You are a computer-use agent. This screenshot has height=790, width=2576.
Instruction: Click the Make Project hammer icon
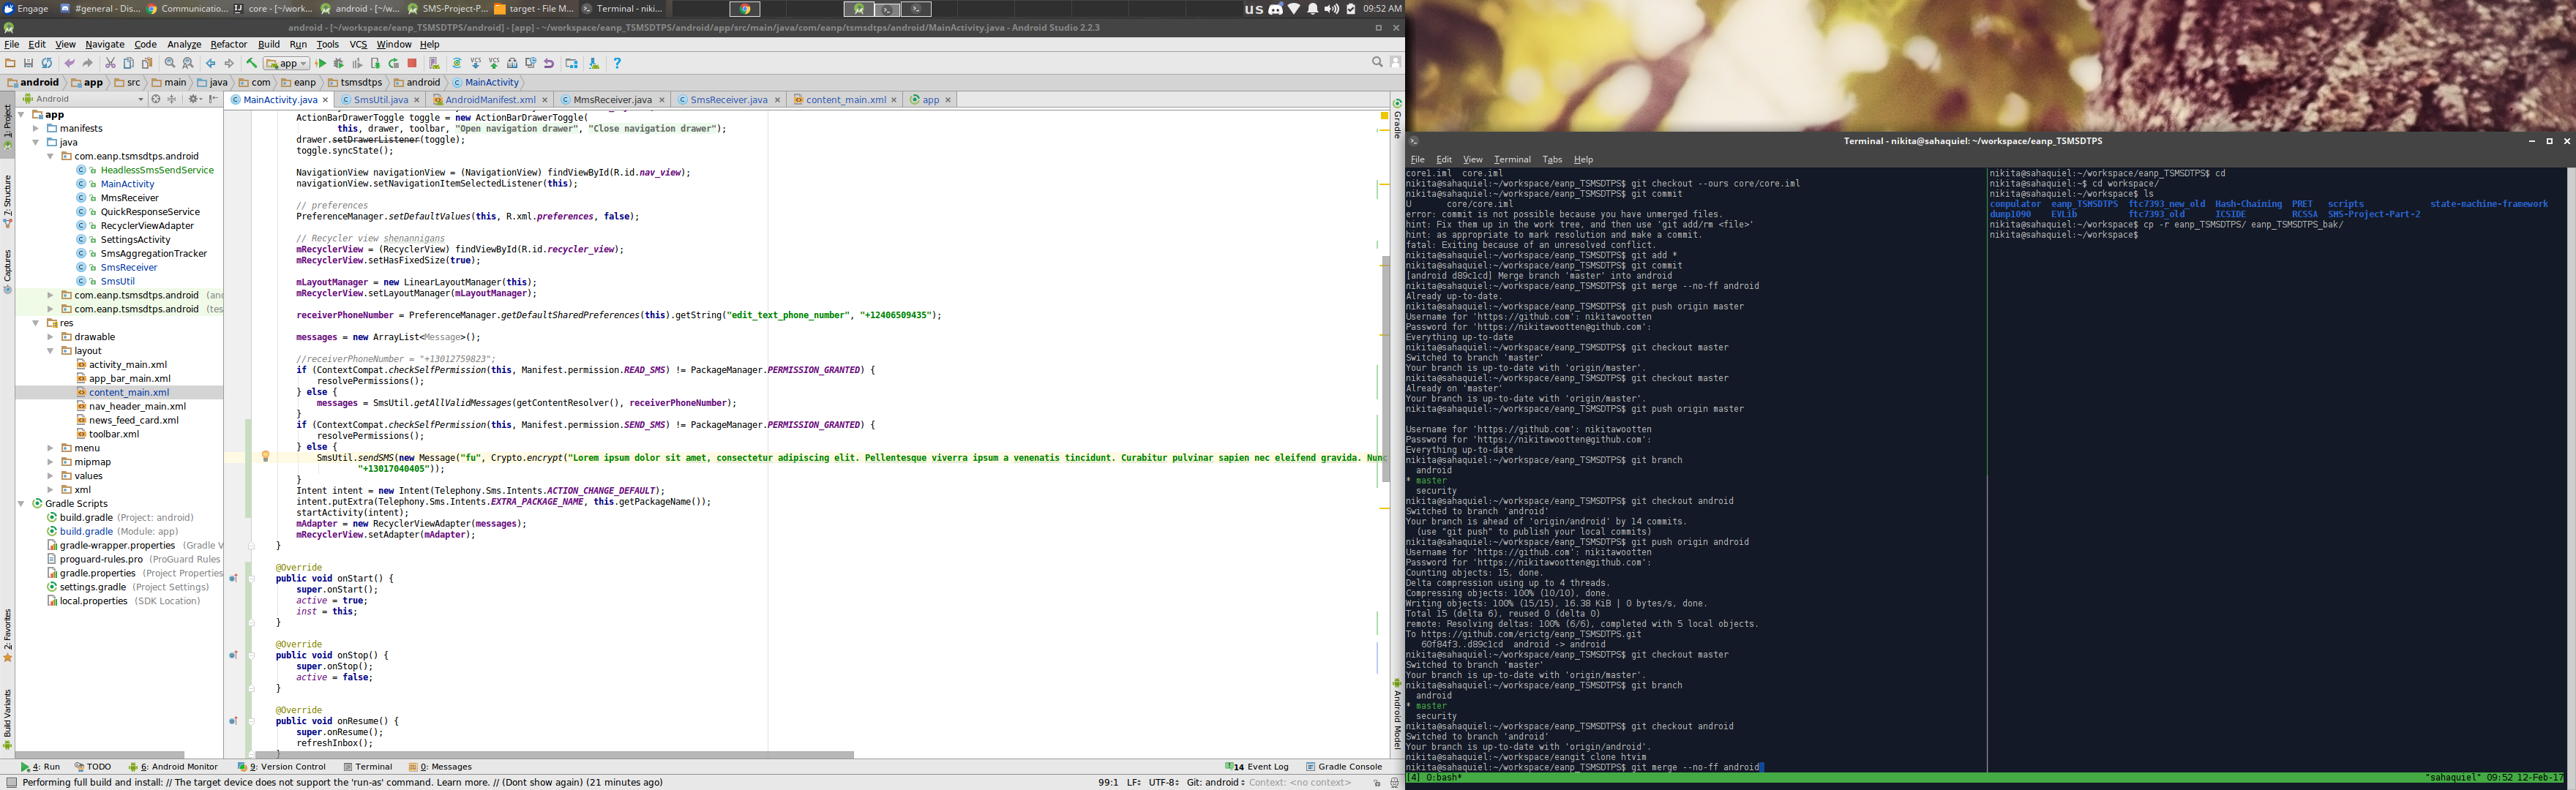tap(252, 63)
